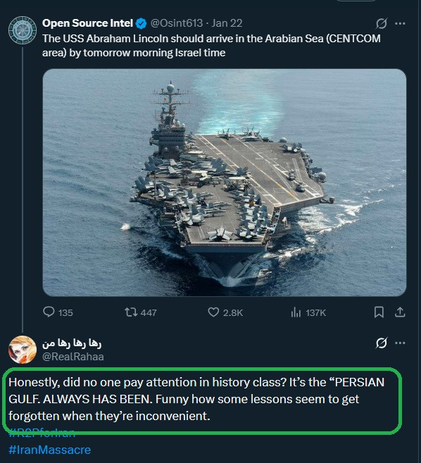Enlarge the aircraft carrier photo
The image size is (421, 463).
225,182
